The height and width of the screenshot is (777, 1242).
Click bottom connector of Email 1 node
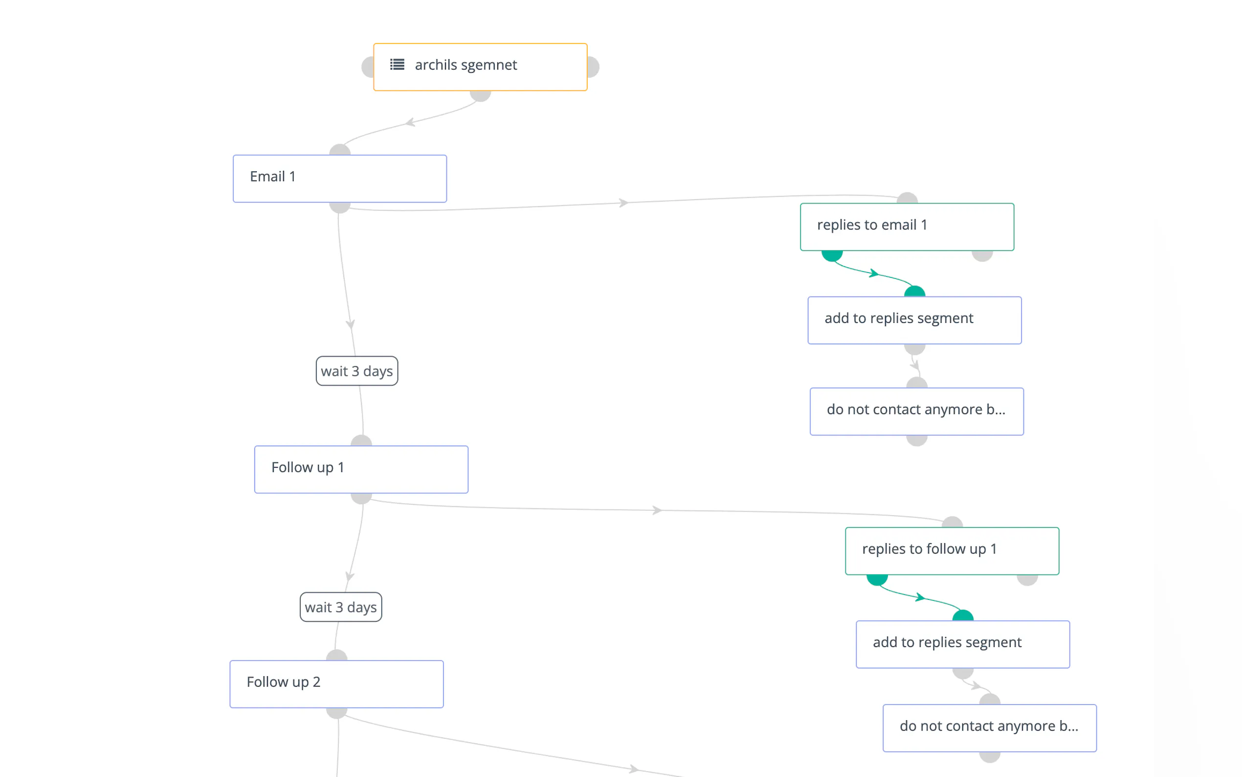point(339,207)
